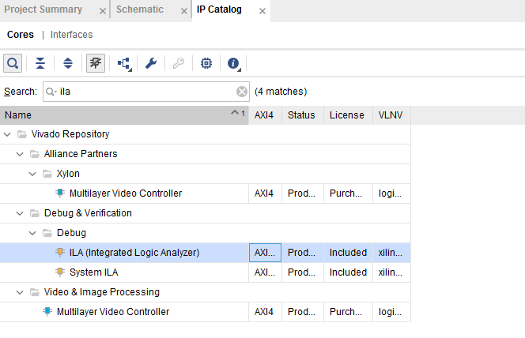Toggle the hide-incompatible-IP filter button
The image size is (525, 338).
click(96, 63)
